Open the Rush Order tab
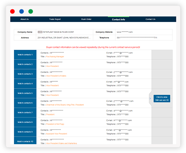This screenshot has height=153, width=186. 86,19
